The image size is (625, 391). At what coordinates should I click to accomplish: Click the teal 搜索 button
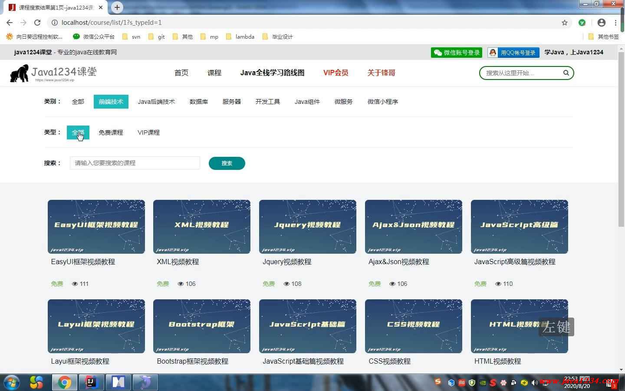pos(227,163)
